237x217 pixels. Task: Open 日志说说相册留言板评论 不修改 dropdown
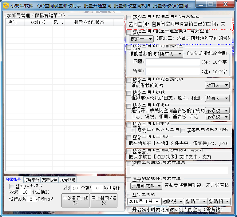click(217, 117)
